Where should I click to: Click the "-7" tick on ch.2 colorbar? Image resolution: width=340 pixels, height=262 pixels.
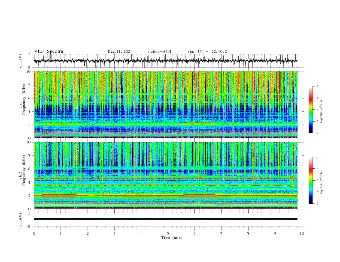pos(317,204)
